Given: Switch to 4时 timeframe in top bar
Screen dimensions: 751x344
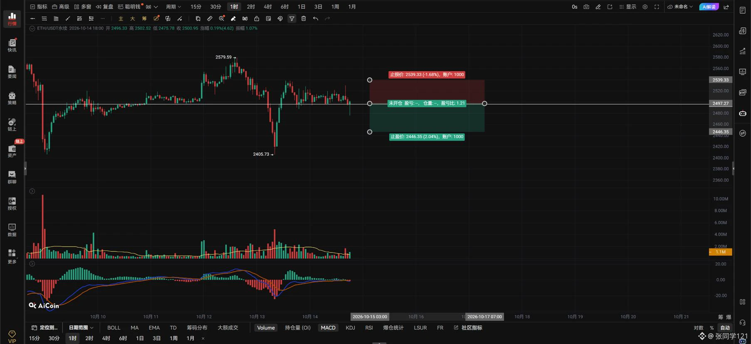Looking at the screenshot, I should click(268, 7).
